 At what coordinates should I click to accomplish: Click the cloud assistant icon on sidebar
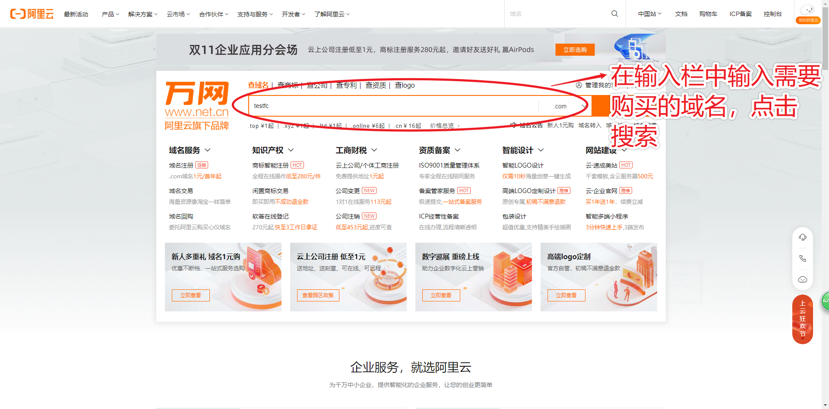click(x=803, y=279)
